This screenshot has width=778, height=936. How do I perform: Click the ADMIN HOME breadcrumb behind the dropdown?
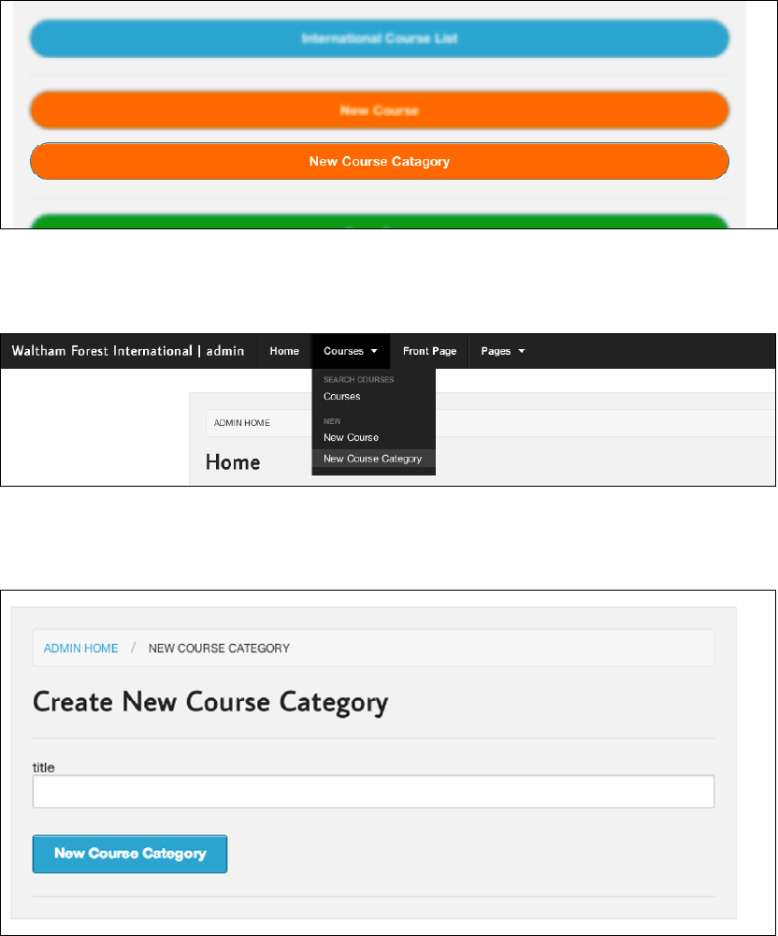242,423
